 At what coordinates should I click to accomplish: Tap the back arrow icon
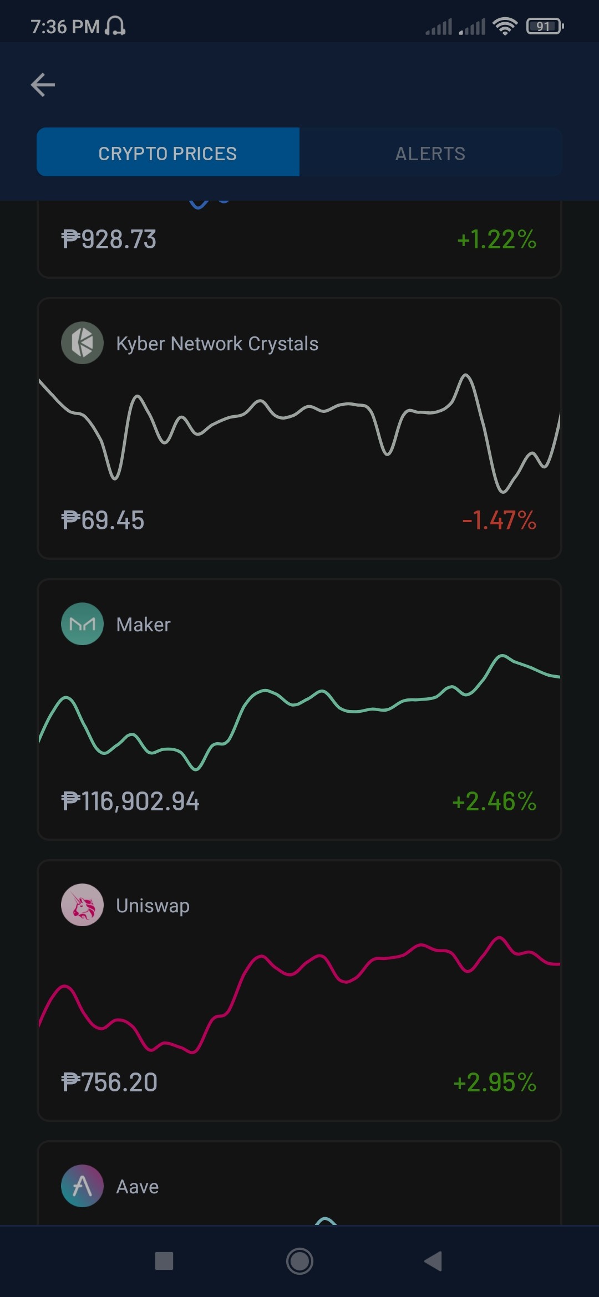click(x=43, y=85)
